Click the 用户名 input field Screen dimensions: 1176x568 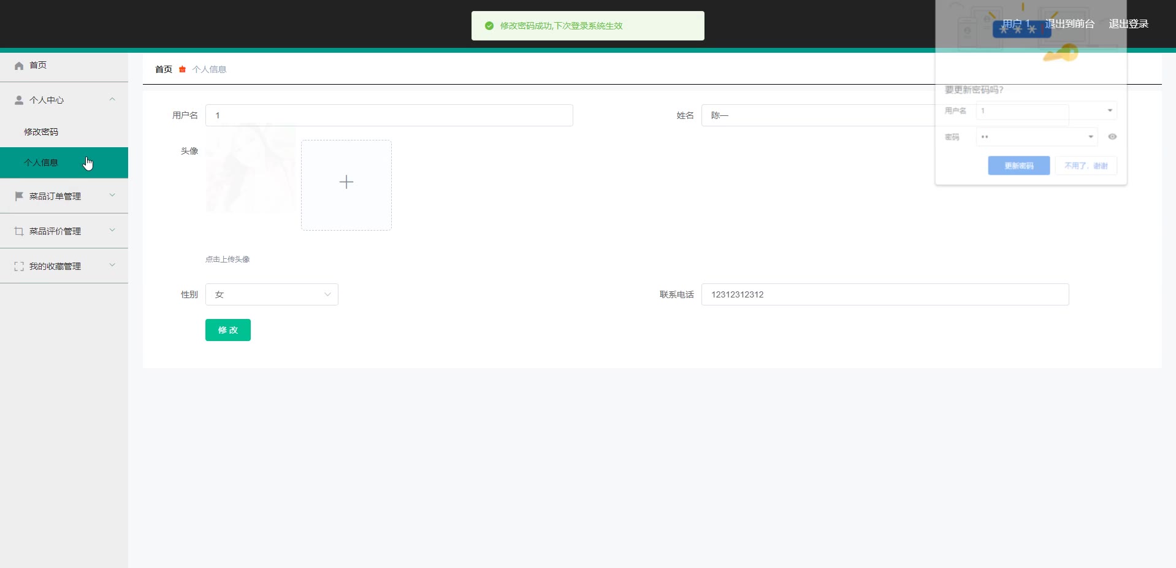[x=389, y=115]
